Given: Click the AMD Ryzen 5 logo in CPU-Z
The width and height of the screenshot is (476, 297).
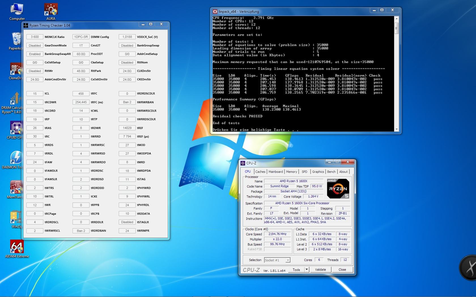Looking at the screenshot, I should point(338,188).
